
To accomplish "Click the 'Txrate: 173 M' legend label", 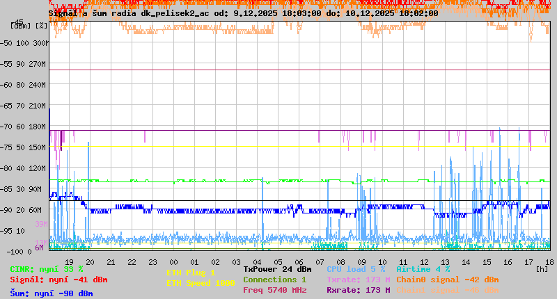I will click(359, 280).
